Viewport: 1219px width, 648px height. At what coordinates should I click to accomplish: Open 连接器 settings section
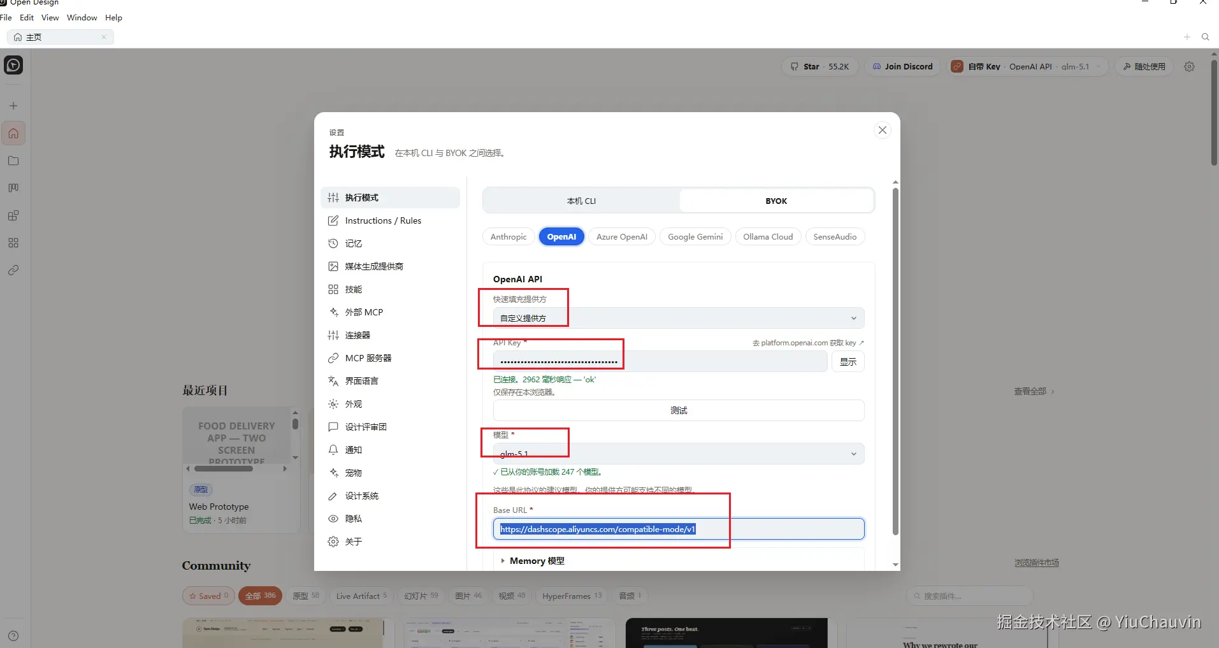coord(390,335)
